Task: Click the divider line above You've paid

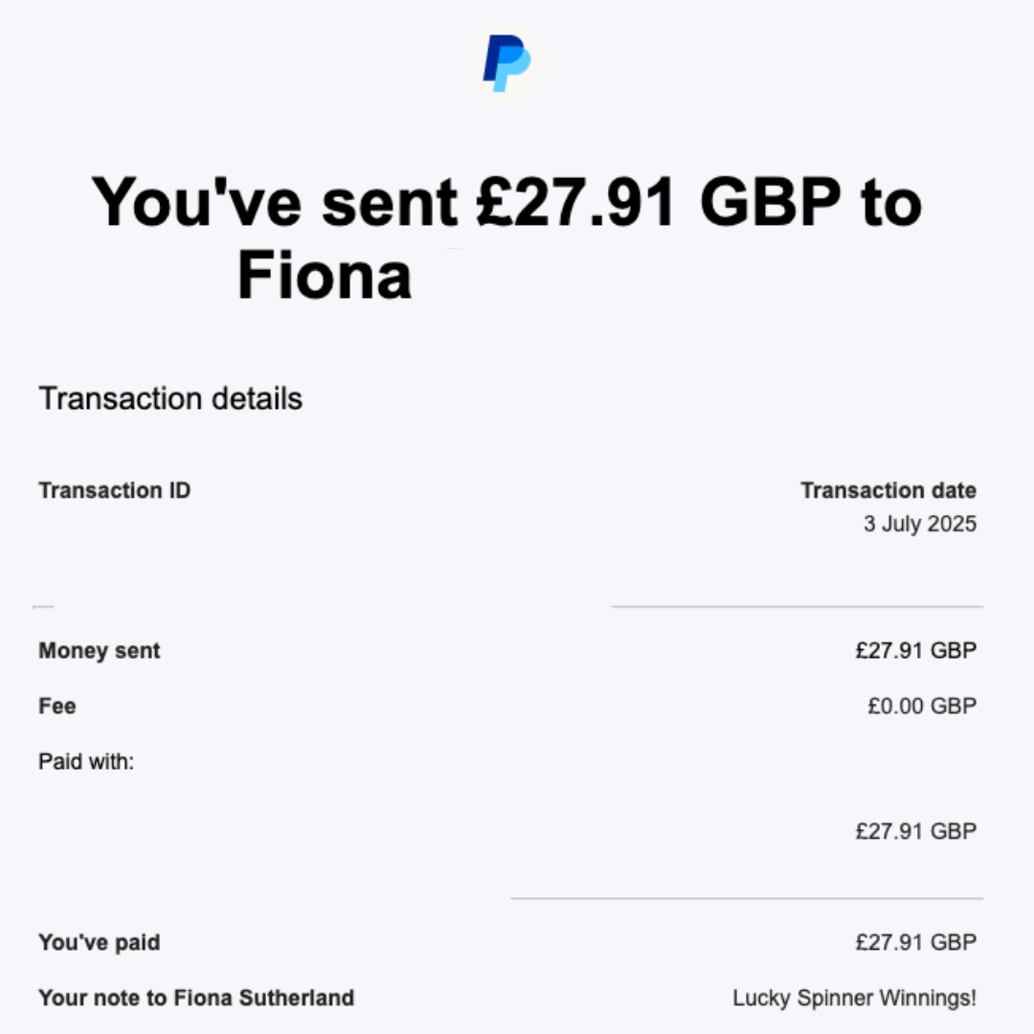Action: click(x=747, y=898)
